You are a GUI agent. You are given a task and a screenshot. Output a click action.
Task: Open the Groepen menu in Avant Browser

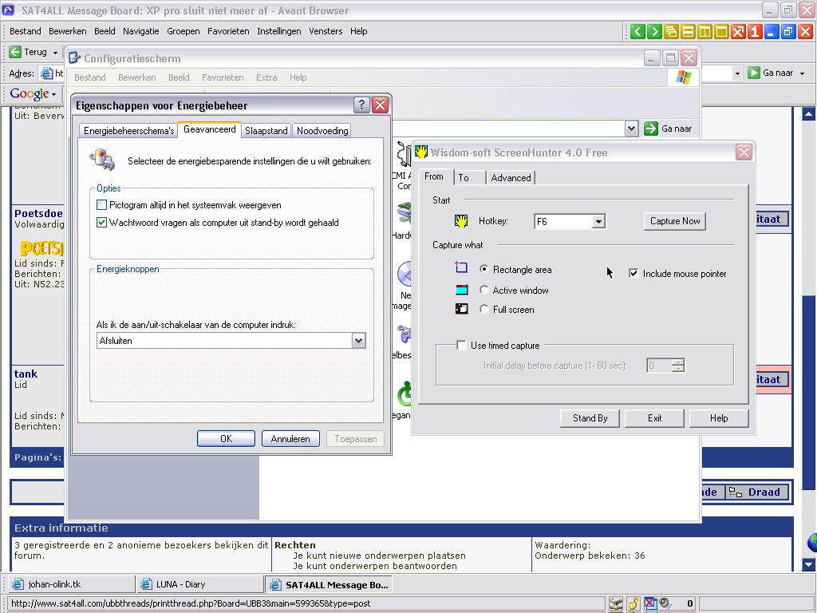[x=184, y=31]
